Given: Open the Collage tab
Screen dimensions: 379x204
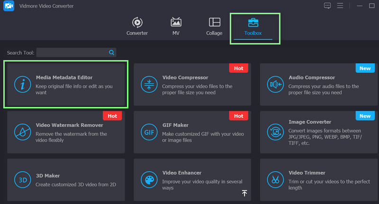Looking at the screenshot, I should coord(214,27).
